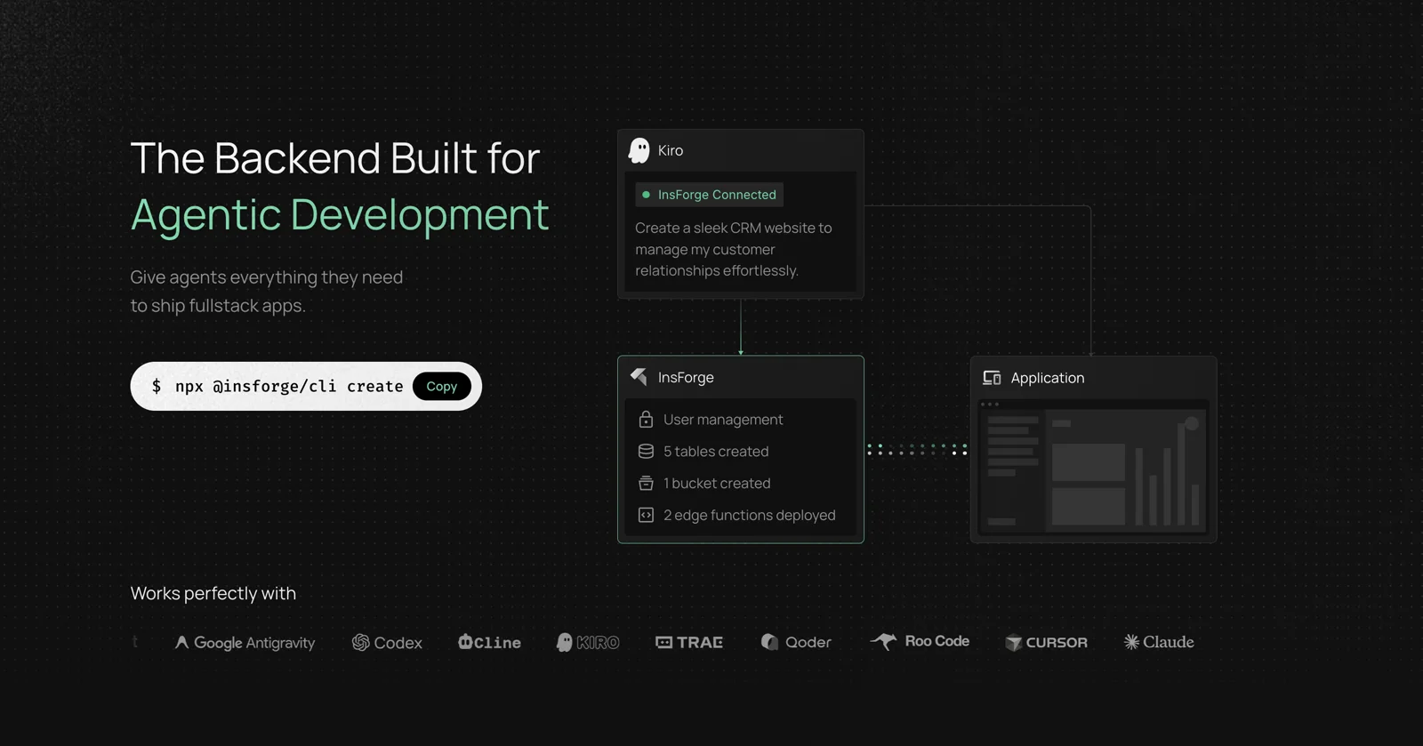Click the Application devices icon
This screenshot has height=746, width=1423.
(992, 378)
